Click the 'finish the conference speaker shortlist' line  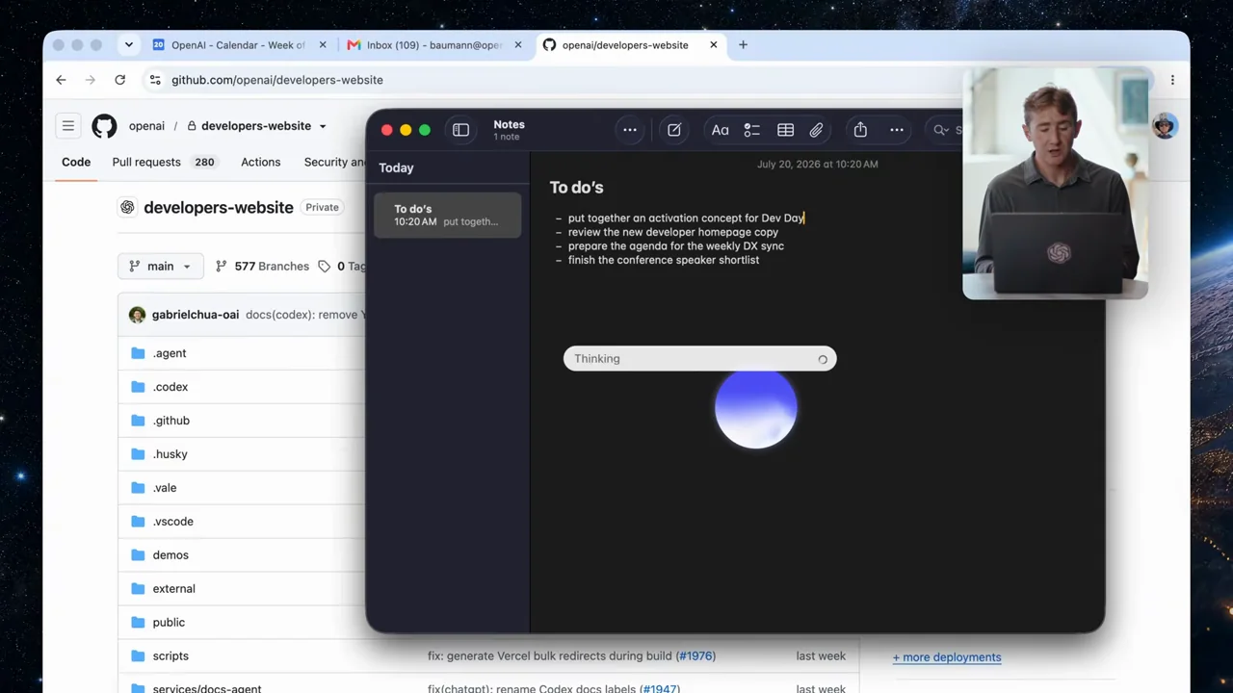click(x=663, y=260)
